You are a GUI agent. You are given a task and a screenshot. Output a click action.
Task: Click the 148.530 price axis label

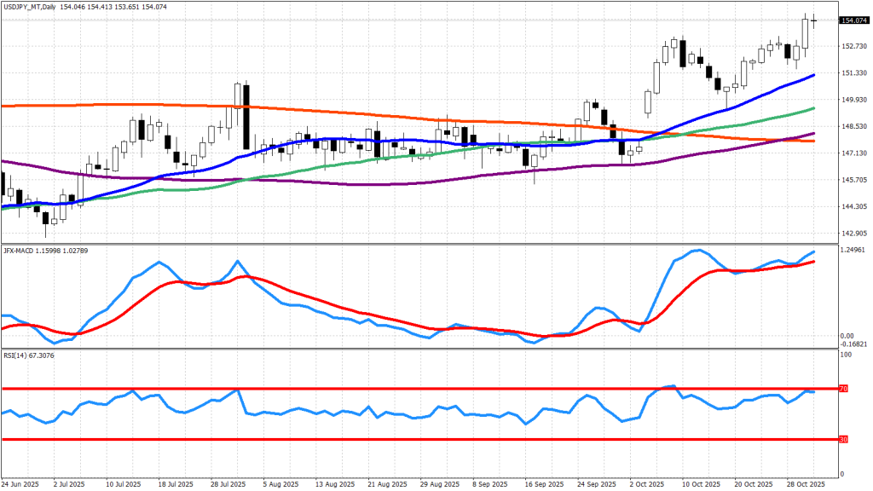[x=853, y=126]
